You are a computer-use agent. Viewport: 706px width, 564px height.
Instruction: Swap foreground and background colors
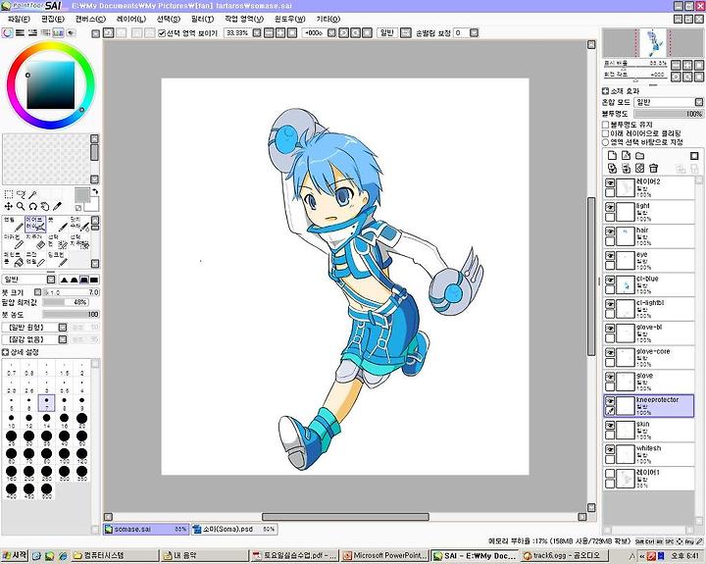(x=95, y=192)
